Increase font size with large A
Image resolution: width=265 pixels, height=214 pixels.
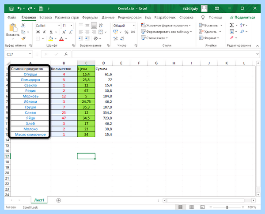tap(64, 32)
